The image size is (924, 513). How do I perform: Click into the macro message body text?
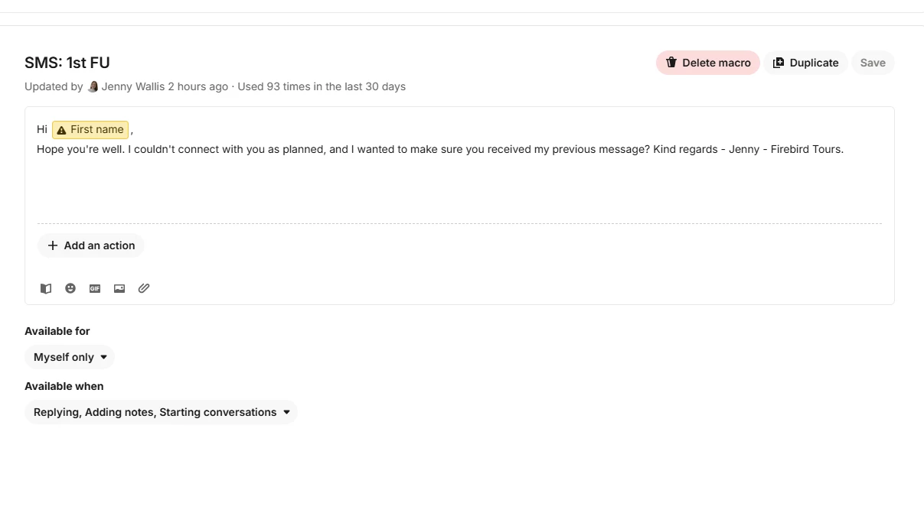pyautogui.click(x=439, y=149)
